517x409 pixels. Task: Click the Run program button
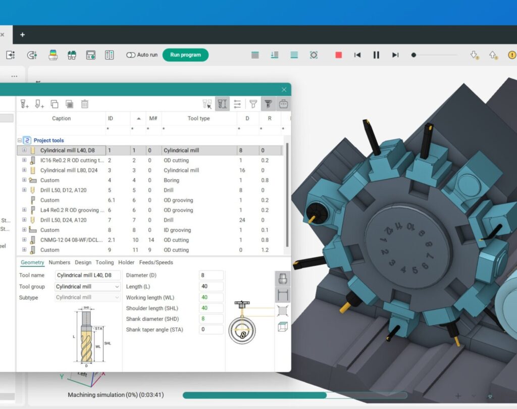[185, 55]
